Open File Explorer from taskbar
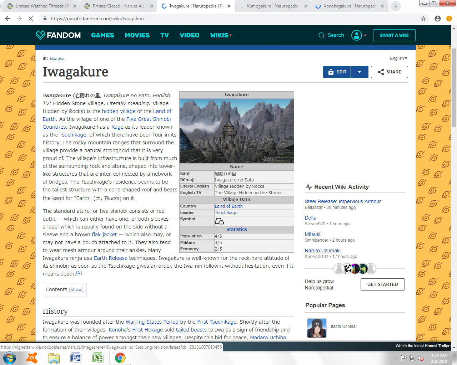This screenshot has width=457, height=365. (54, 358)
